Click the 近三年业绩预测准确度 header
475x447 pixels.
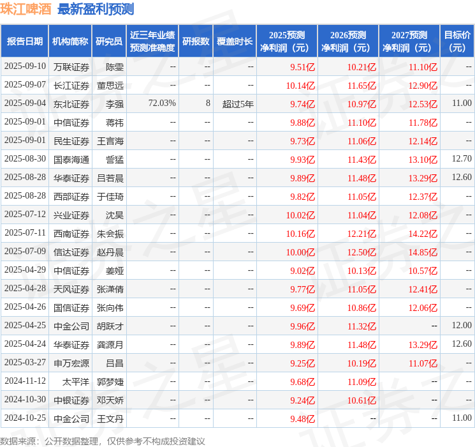click(152, 41)
